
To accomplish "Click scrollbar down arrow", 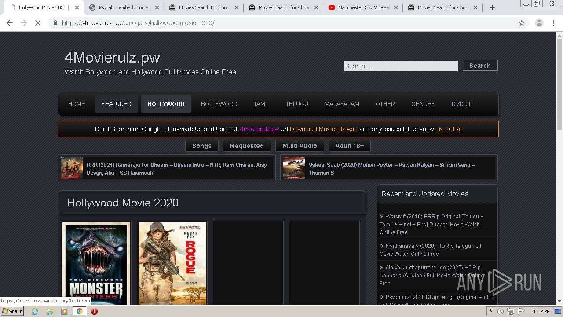I will coord(559,301).
